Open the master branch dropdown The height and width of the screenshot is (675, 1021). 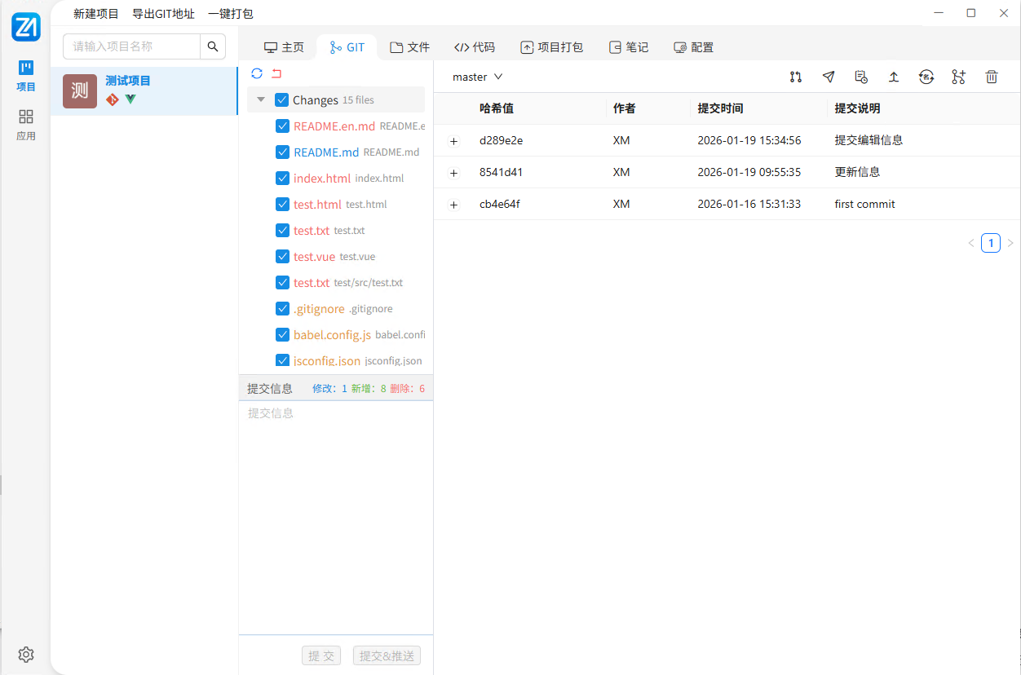478,77
